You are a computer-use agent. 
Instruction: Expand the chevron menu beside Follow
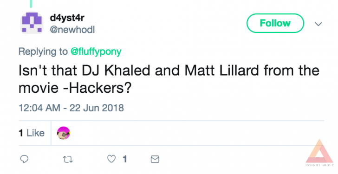pyautogui.click(x=318, y=24)
